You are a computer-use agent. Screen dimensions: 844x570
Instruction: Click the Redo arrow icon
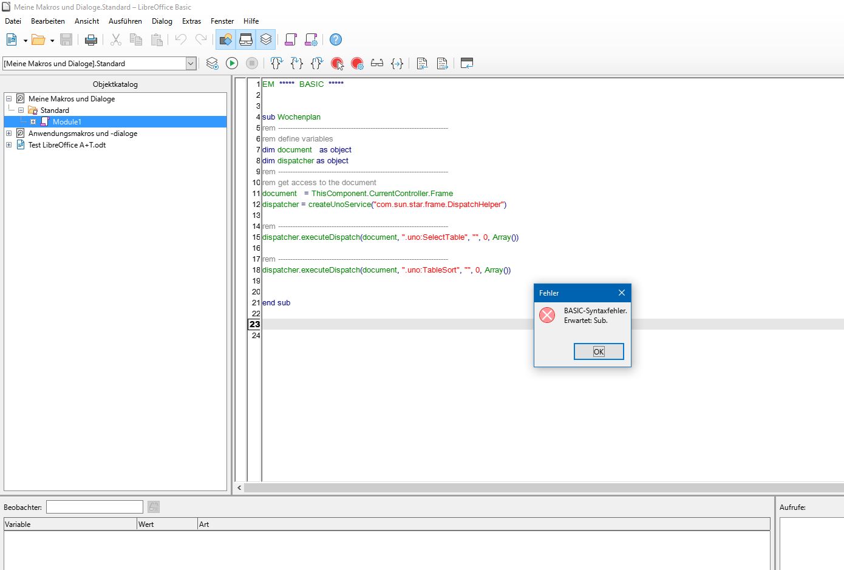click(x=201, y=39)
